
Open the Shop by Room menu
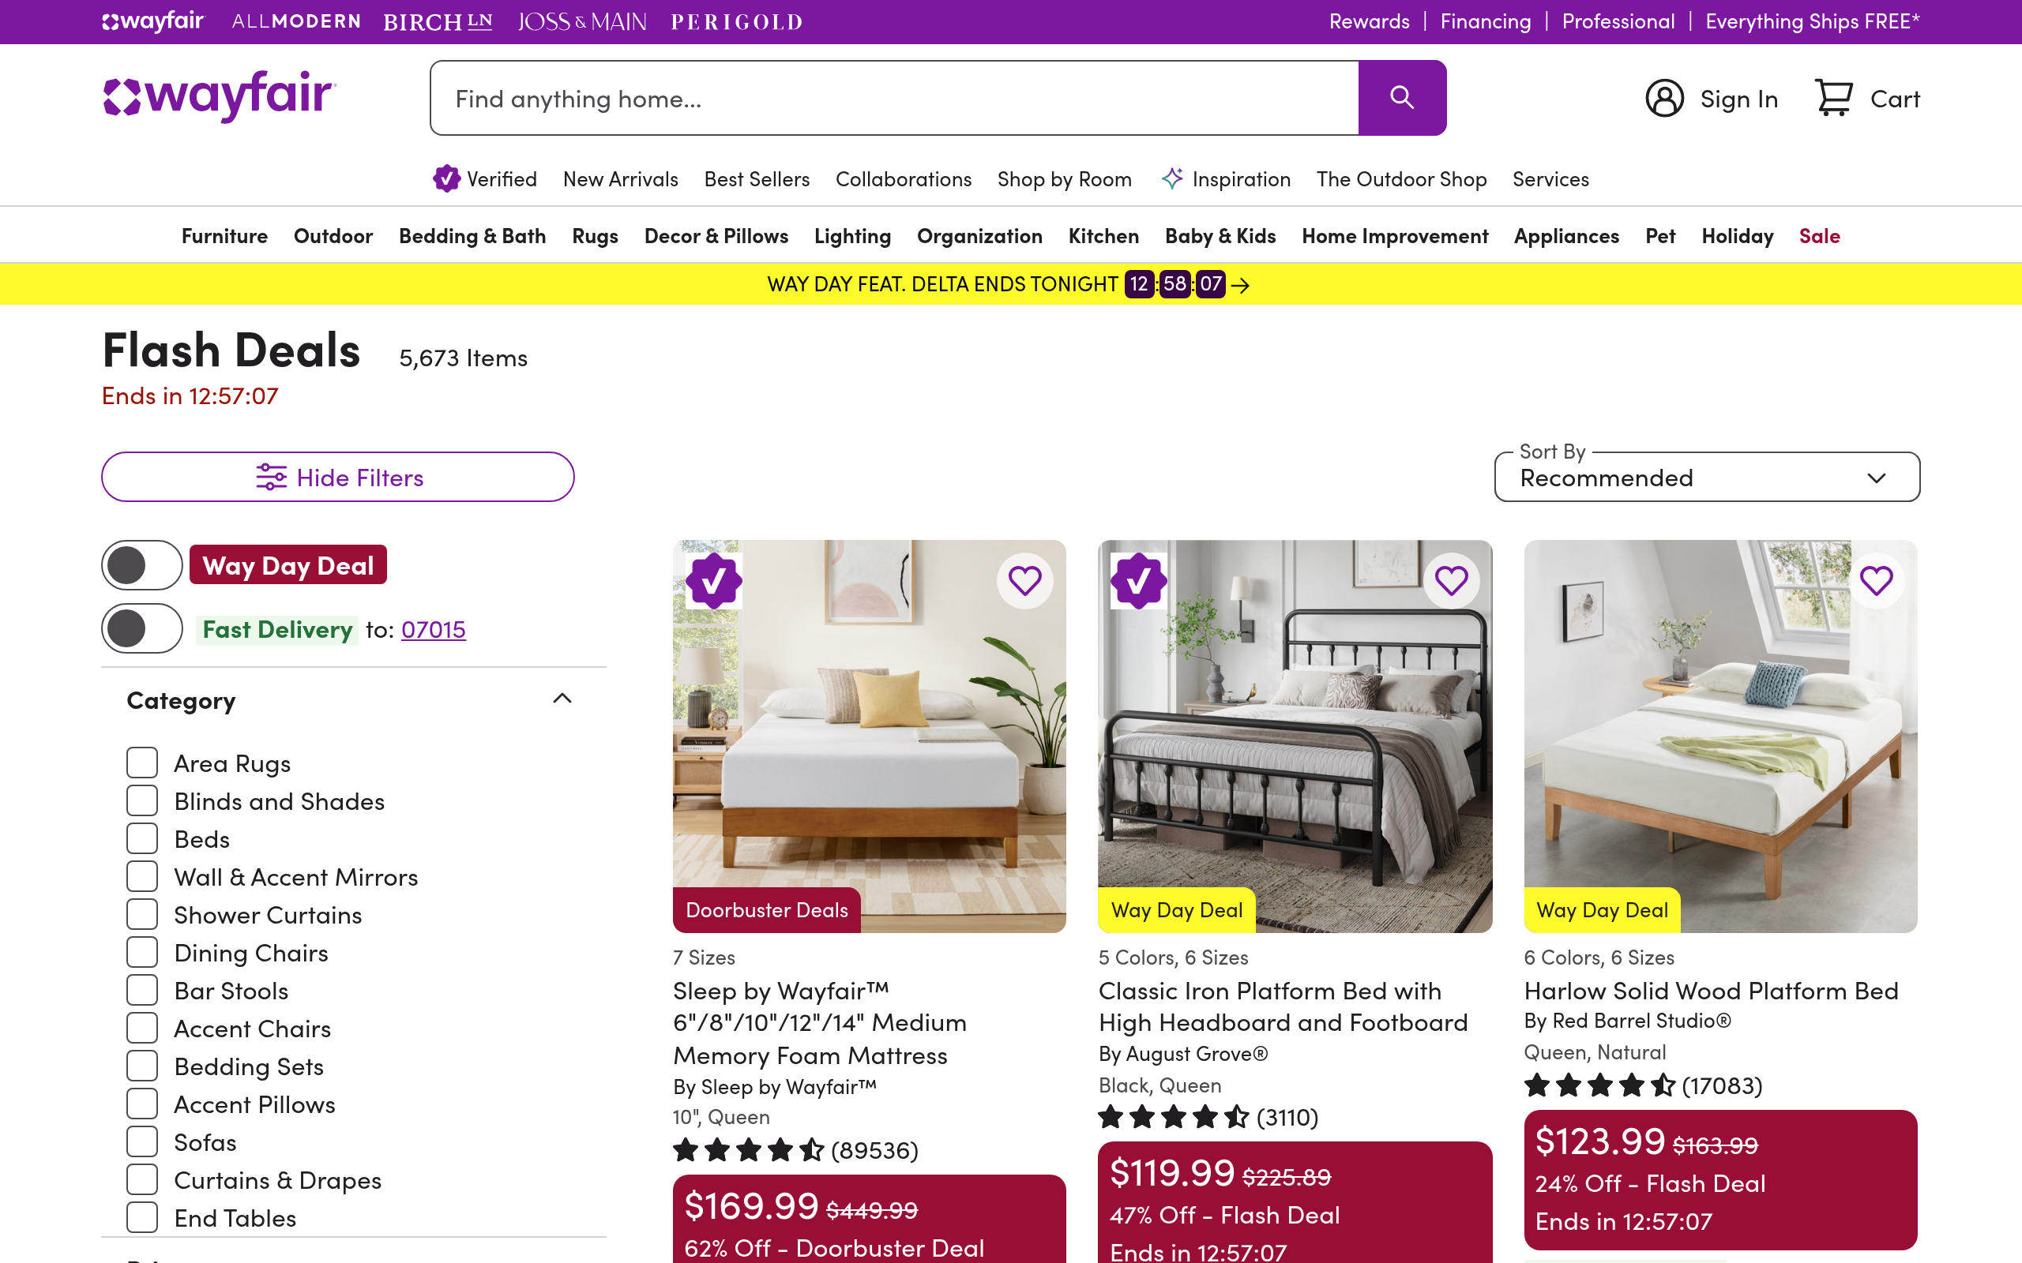(1064, 180)
